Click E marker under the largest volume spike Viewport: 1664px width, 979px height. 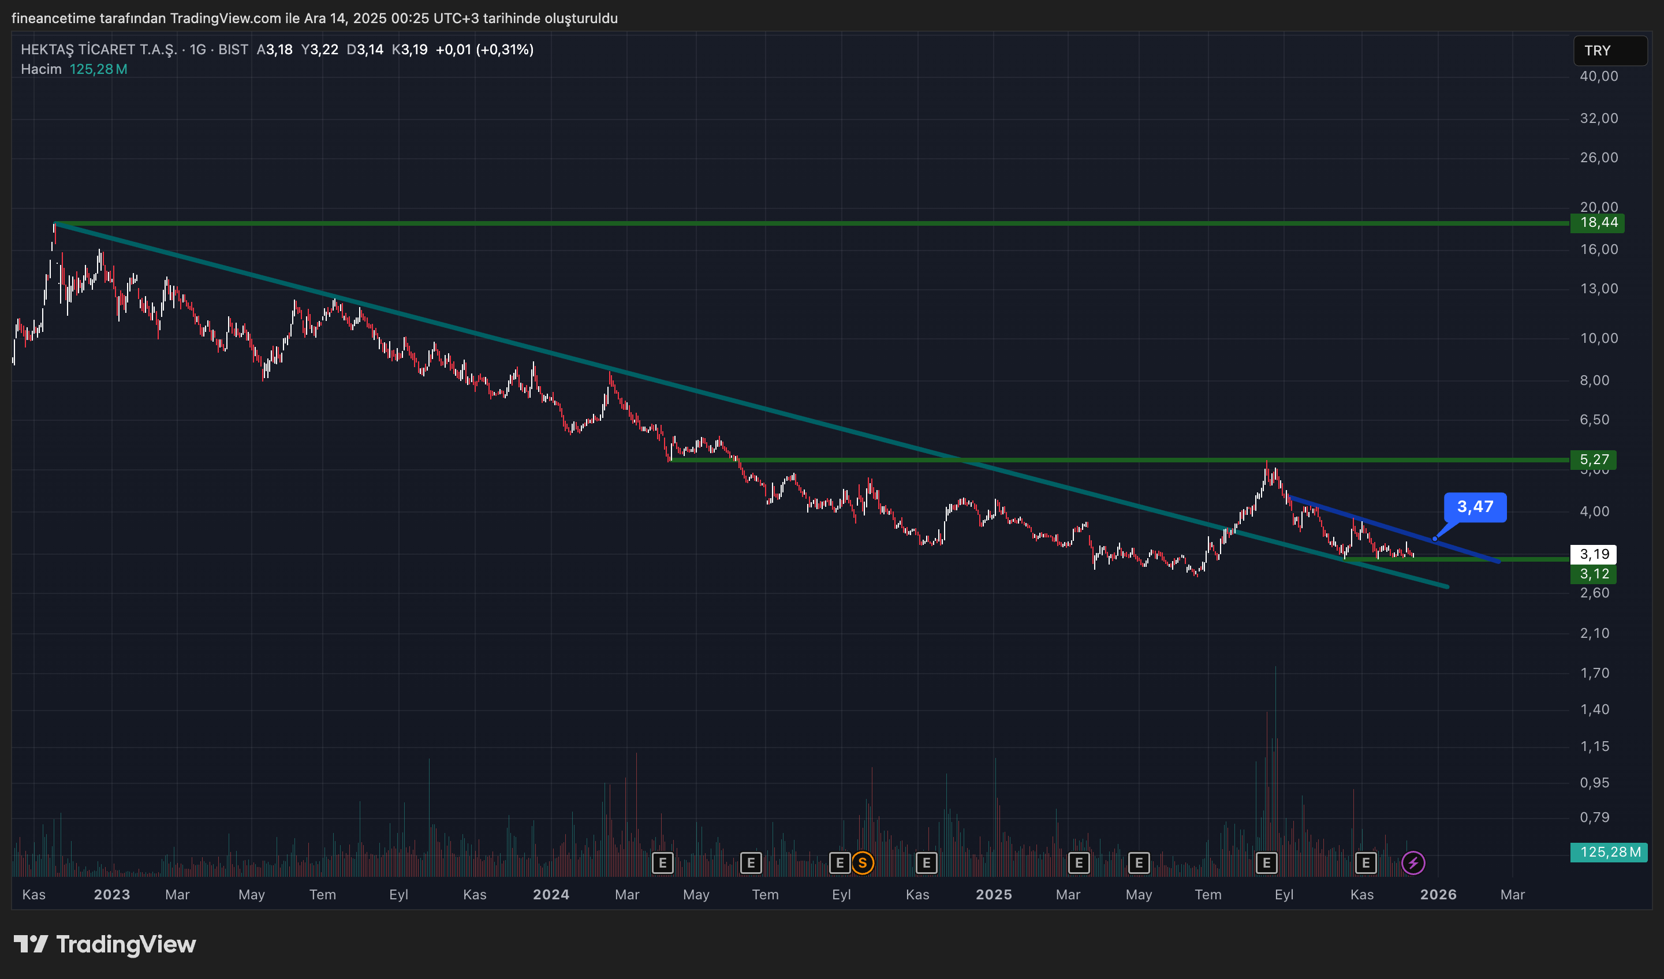tap(1266, 863)
